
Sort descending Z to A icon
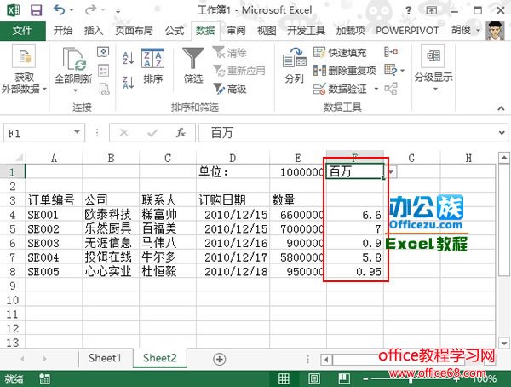coord(128,82)
